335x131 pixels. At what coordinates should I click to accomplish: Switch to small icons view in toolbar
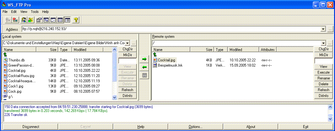[53, 20]
